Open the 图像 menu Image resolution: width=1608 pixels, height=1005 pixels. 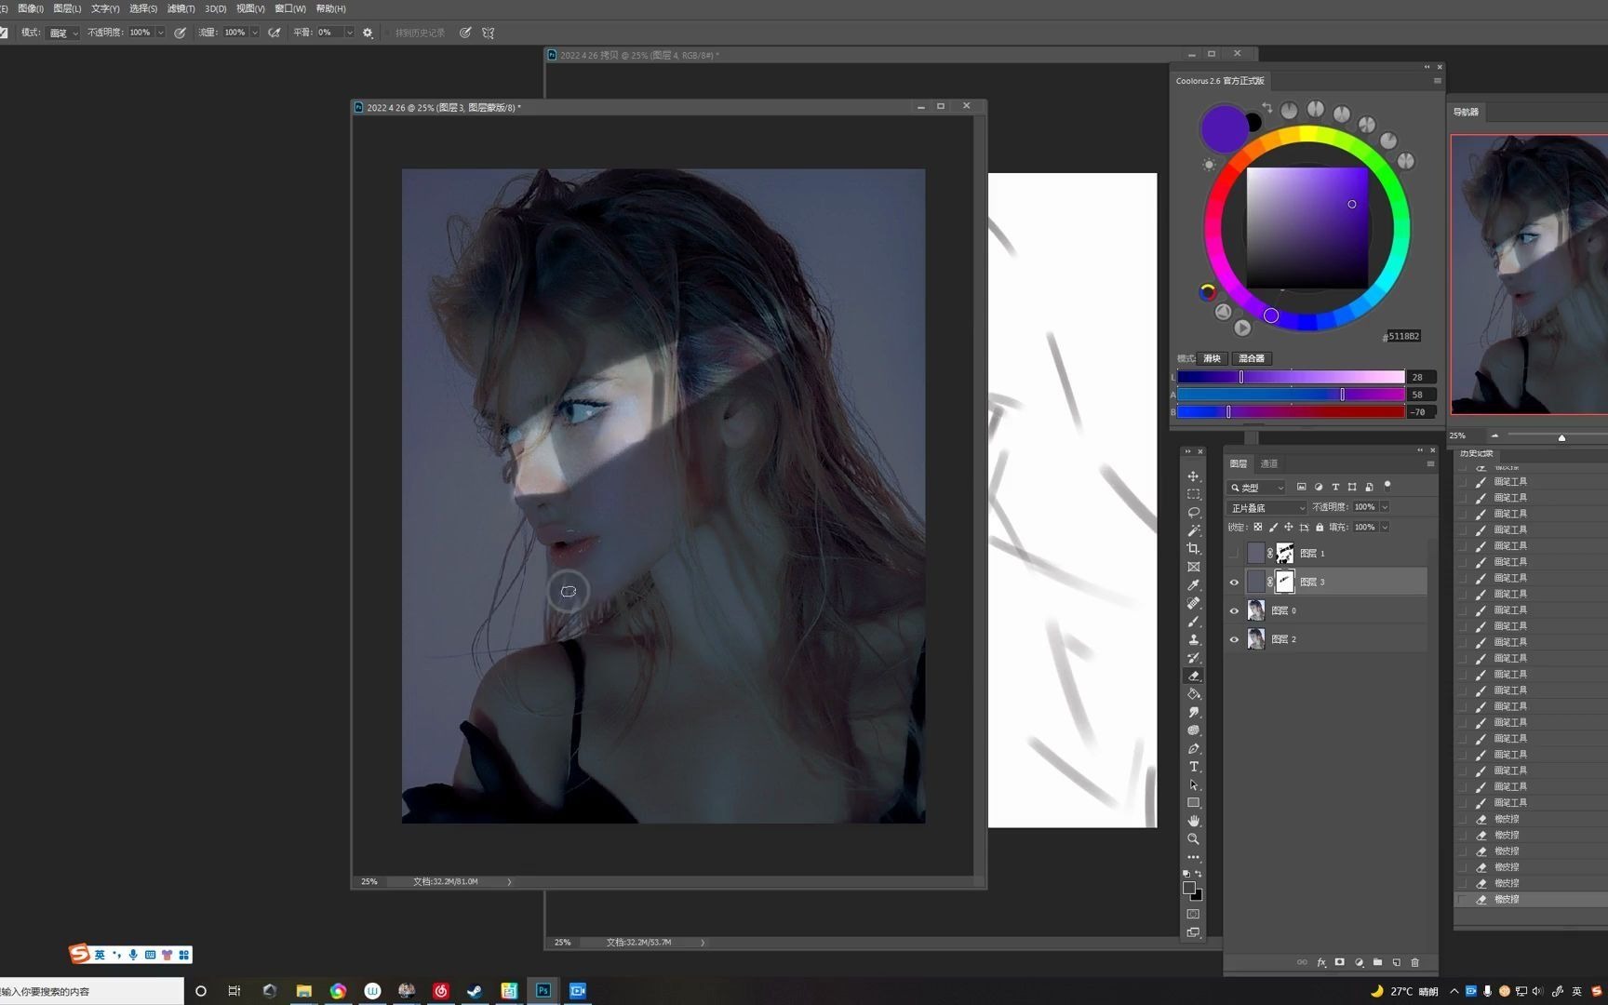click(31, 8)
